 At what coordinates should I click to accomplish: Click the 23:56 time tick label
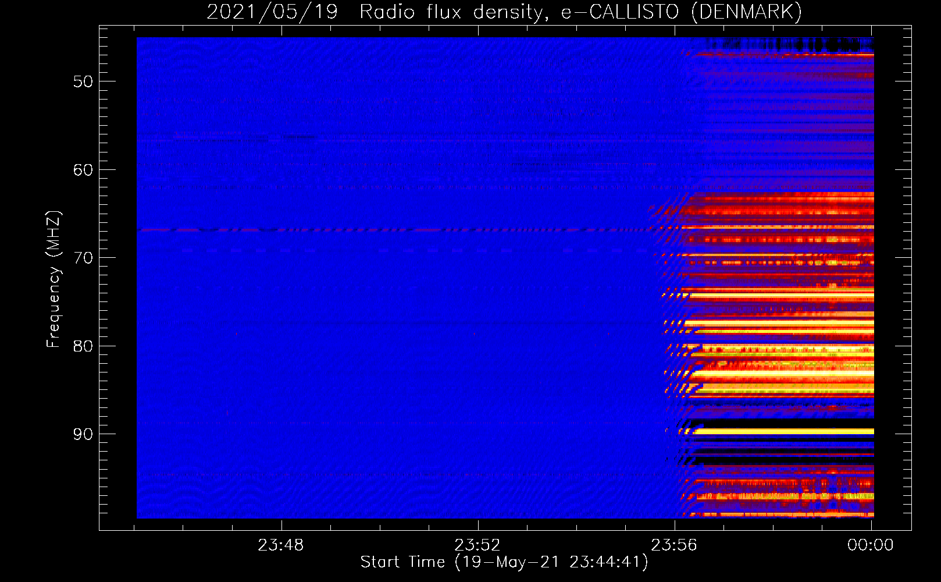(x=674, y=545)
